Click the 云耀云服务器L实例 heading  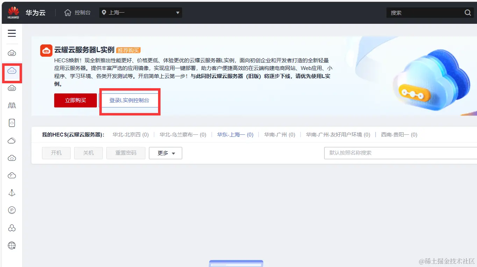pyautogui.click(x=84, y=50)
